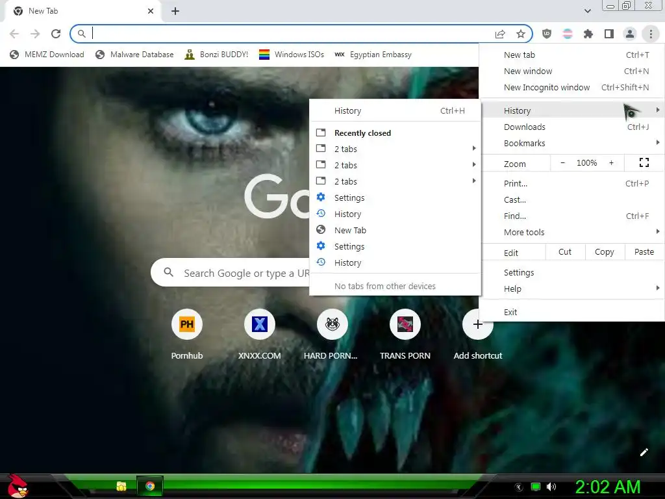
Task: Click the forward navigation arrow
Action: (x=35, y=34)
